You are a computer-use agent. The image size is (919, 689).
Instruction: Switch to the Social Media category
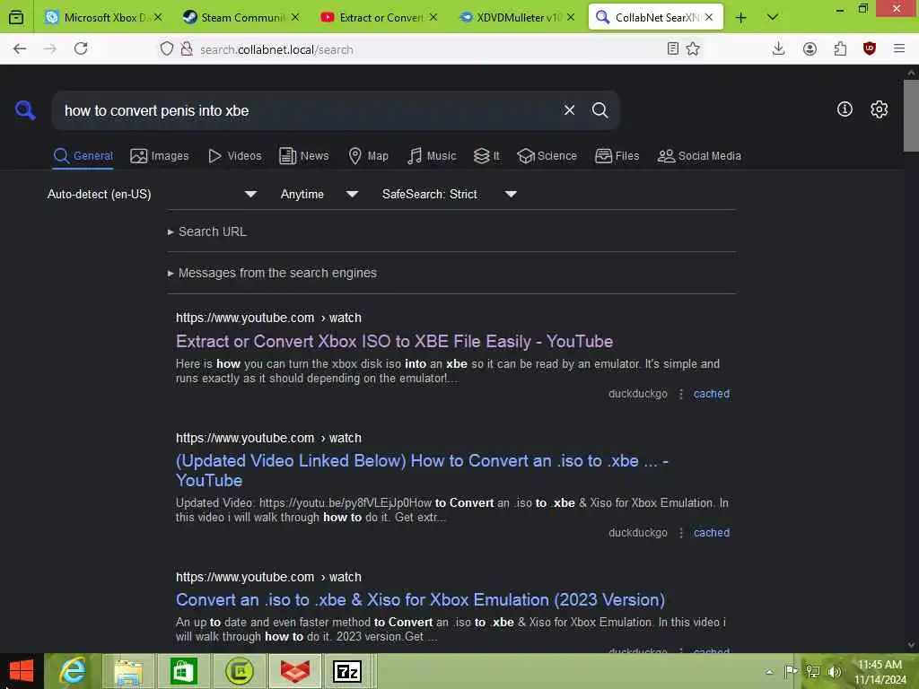pos(699,156)
